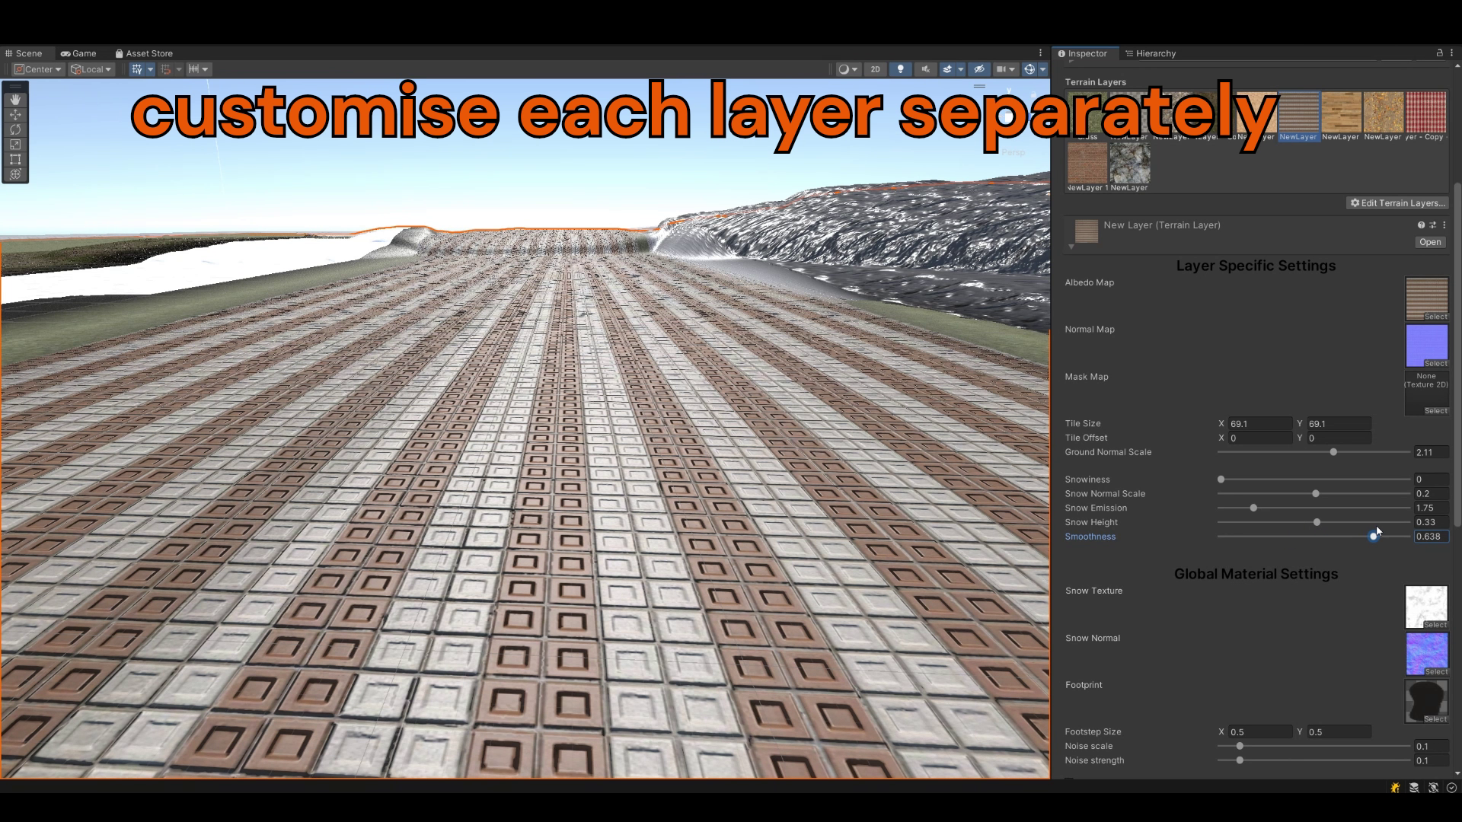The width and height of the screenshot is (1462, 822).
Task: Select the wooden plank NewLayer thumbnail
Action: pyautogui.click(x=1341, y=112)
